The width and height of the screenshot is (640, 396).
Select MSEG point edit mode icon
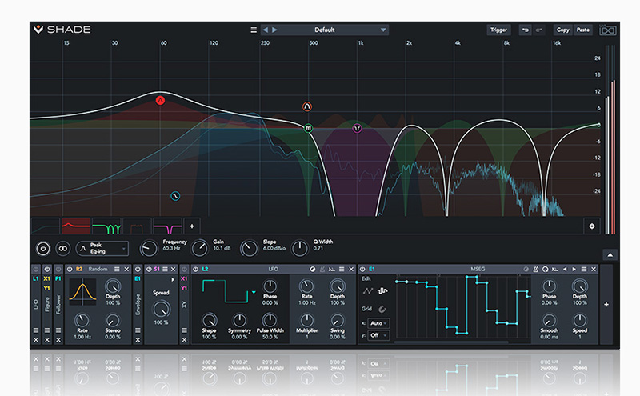click(368, 291)
